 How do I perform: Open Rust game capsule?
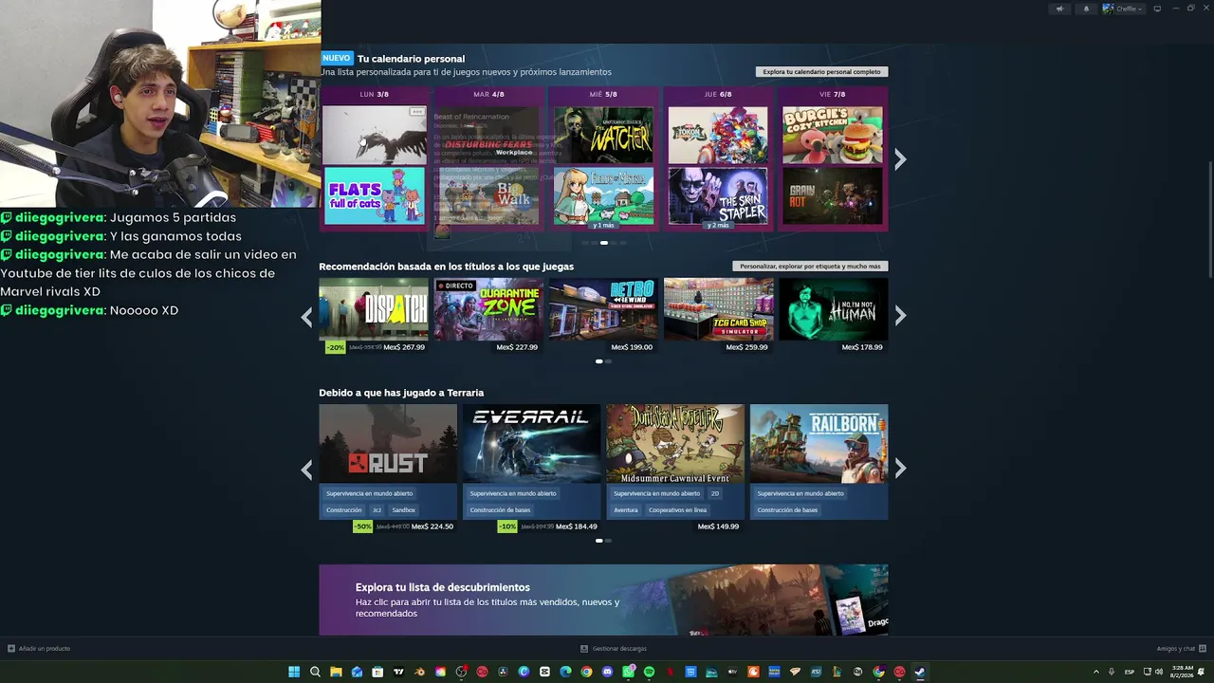point(388,444)
